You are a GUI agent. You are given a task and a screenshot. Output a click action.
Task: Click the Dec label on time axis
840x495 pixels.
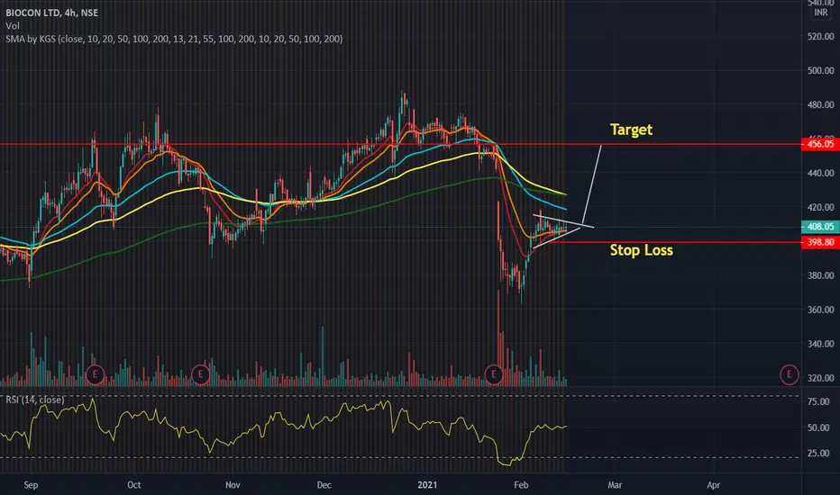point(324,485)
